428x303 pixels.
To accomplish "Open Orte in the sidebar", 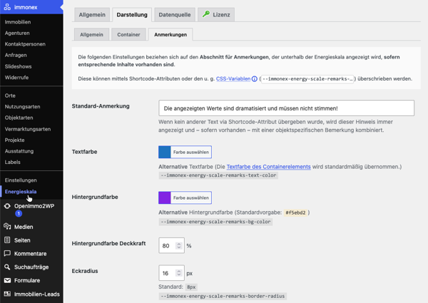I will coord(10,96).
